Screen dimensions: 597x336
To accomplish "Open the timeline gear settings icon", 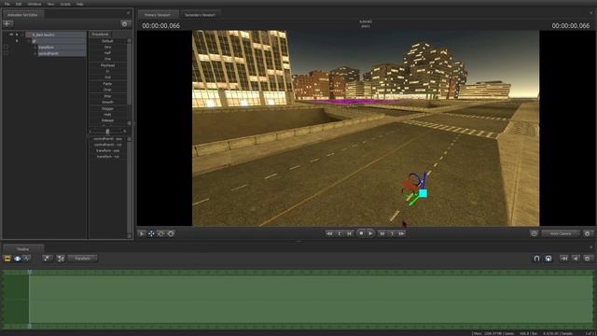I will tap(588, 259).
